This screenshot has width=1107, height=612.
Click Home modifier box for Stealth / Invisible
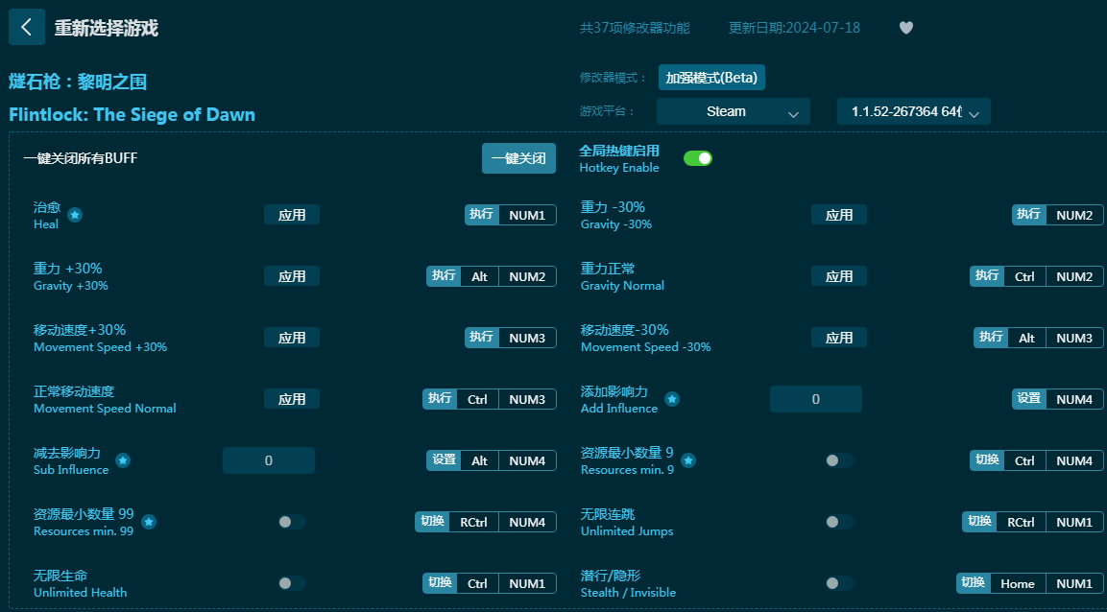(x=1018, y=583)
